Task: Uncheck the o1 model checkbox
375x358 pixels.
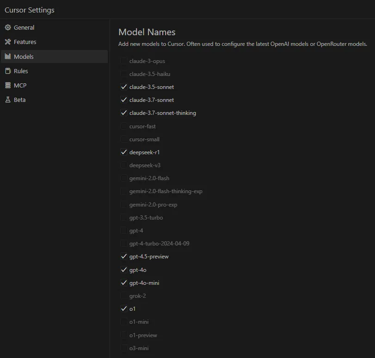Action: tap(123, 309)
